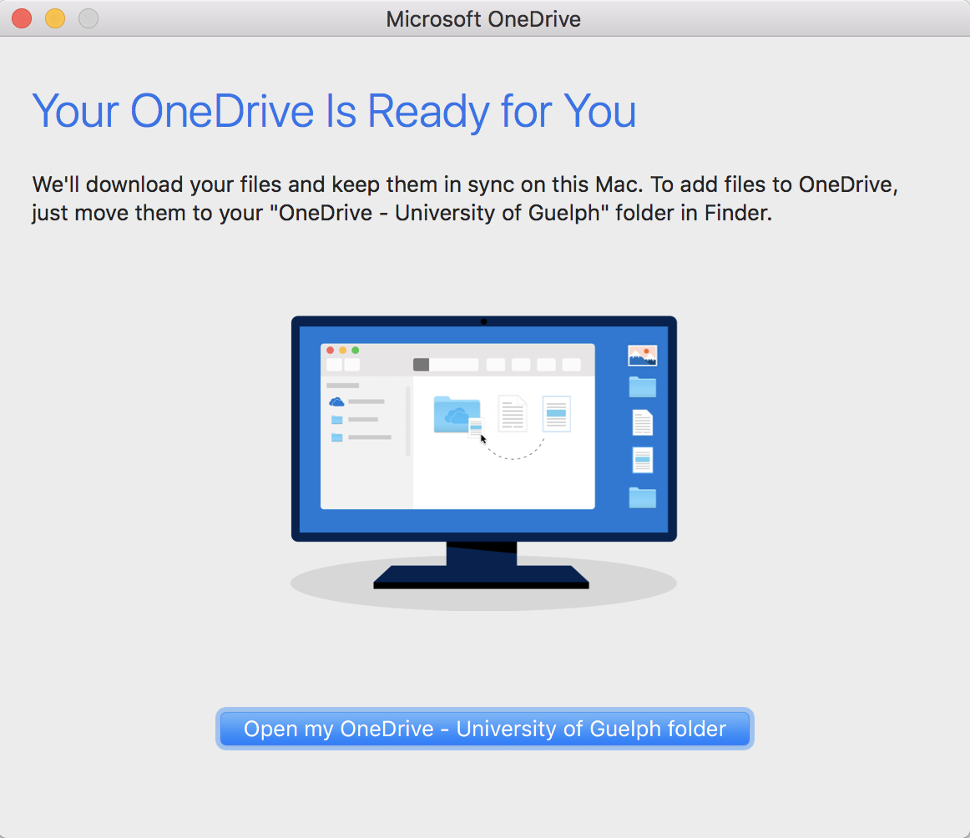Image resolution: width=970 pixels, height=838 pixels.
Task: Select the top blue folder icon on the right
Action: [642, 386]
